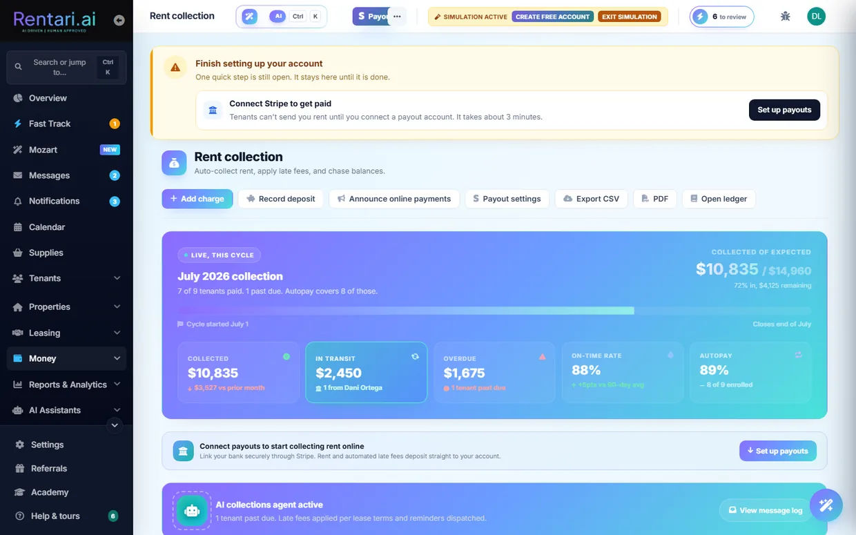
Task: Click the bug report icon
Action: [785, 17]
